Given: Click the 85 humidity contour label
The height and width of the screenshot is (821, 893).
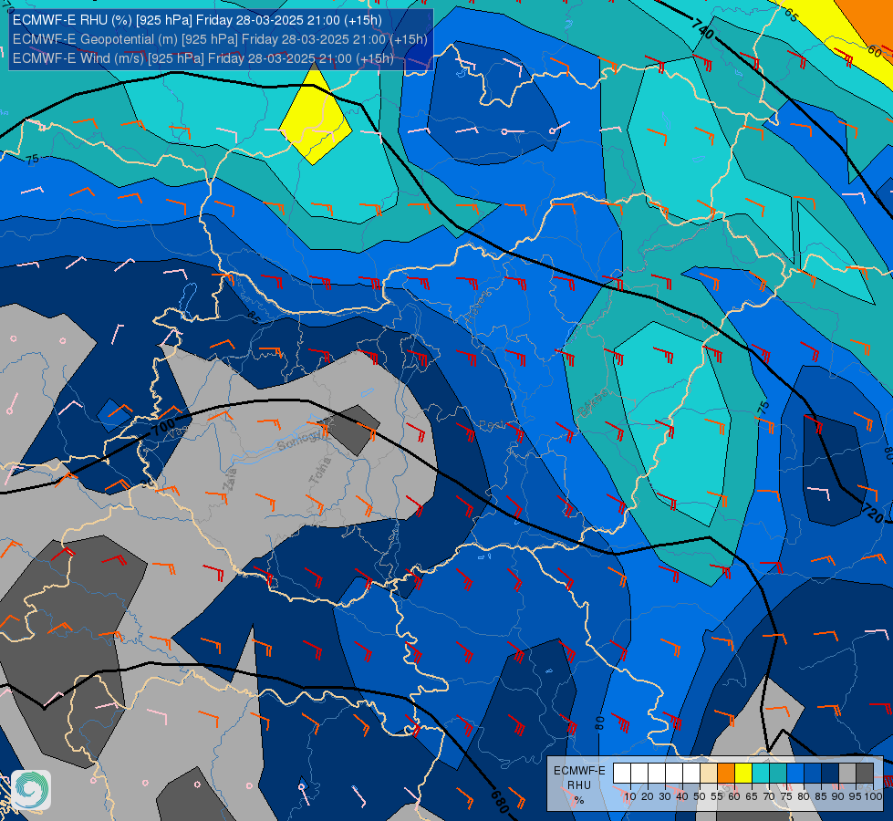Looking at the screenshot, I should 254,318.
